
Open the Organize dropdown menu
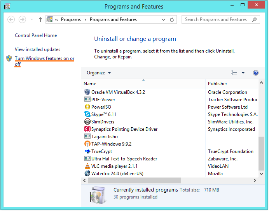click(x=99, y=73)
